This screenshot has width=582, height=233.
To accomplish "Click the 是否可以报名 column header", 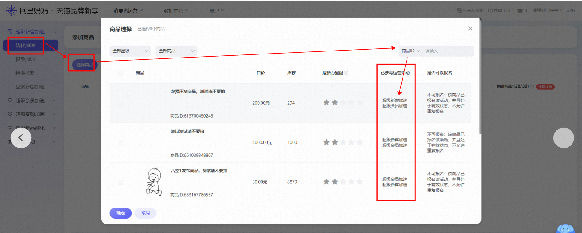I will pos(439,73).
